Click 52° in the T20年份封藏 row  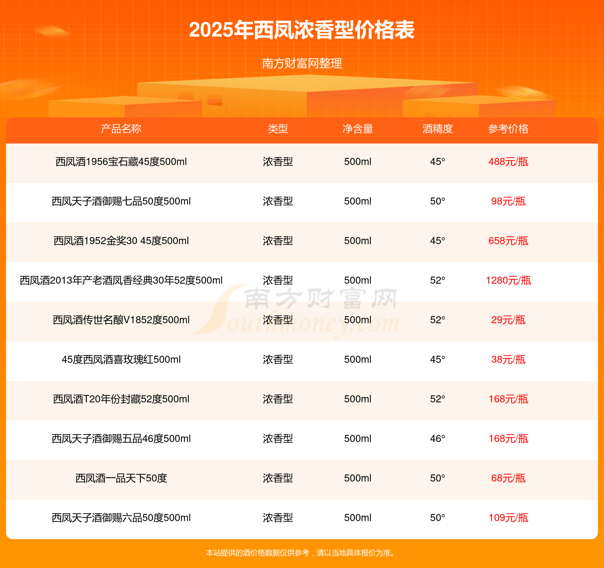438,399
